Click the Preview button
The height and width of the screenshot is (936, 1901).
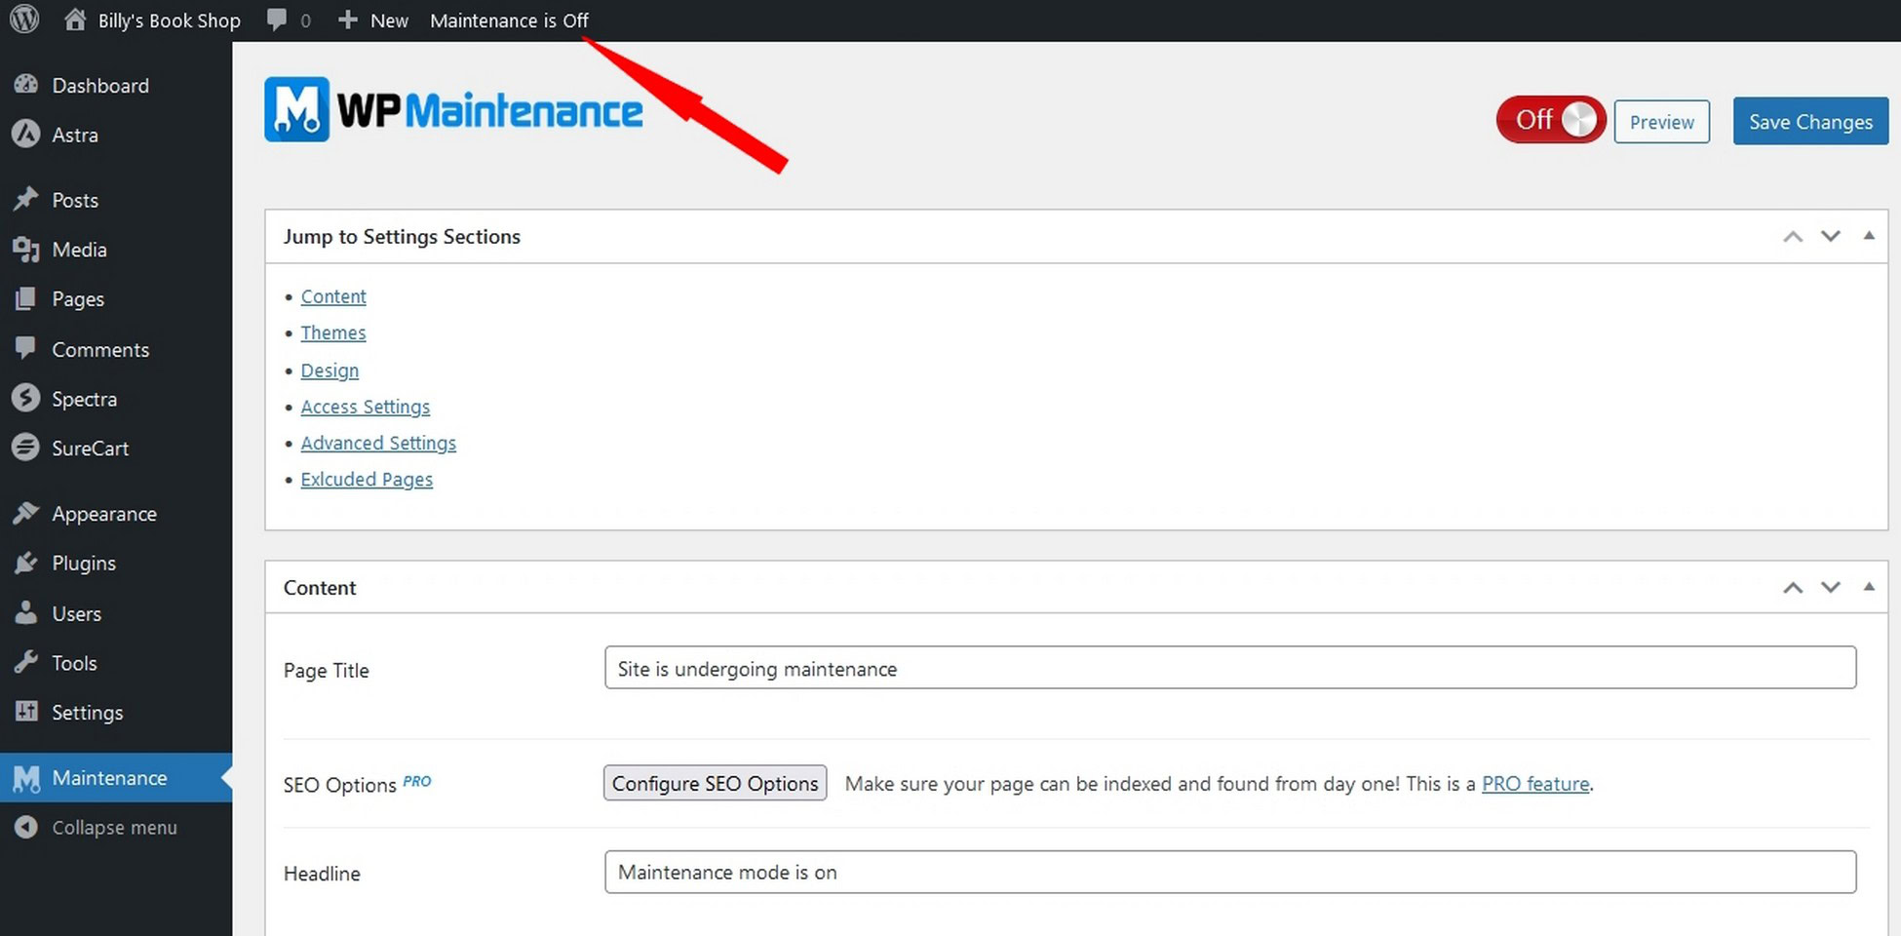1661,122
